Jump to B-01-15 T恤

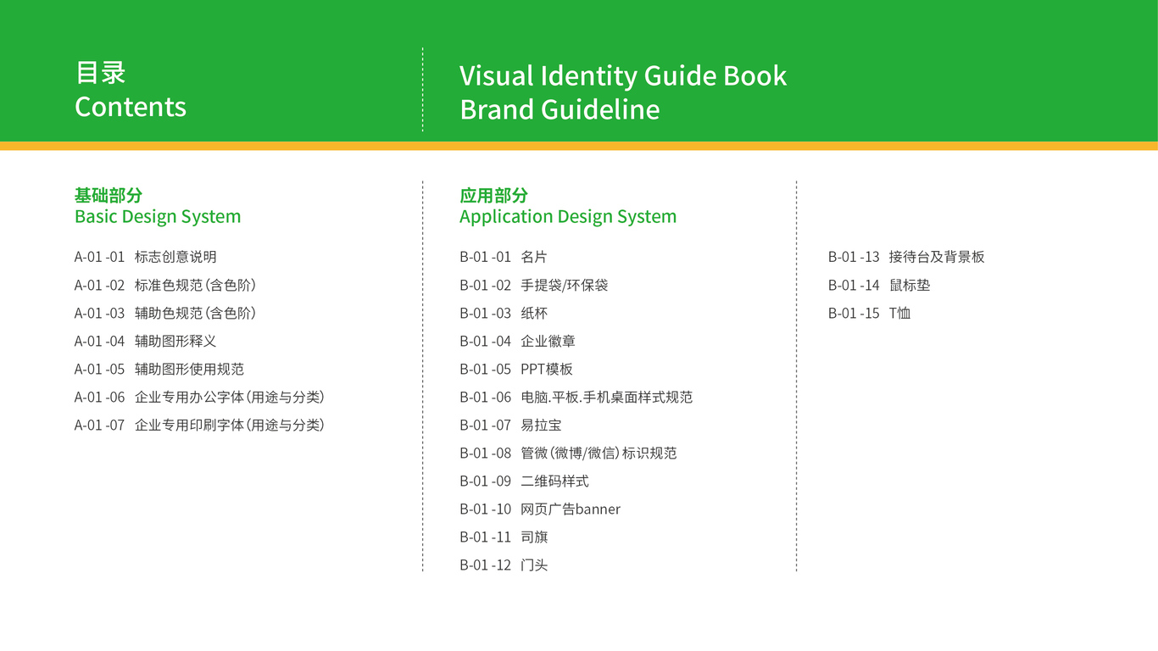[x=870, y=313]
